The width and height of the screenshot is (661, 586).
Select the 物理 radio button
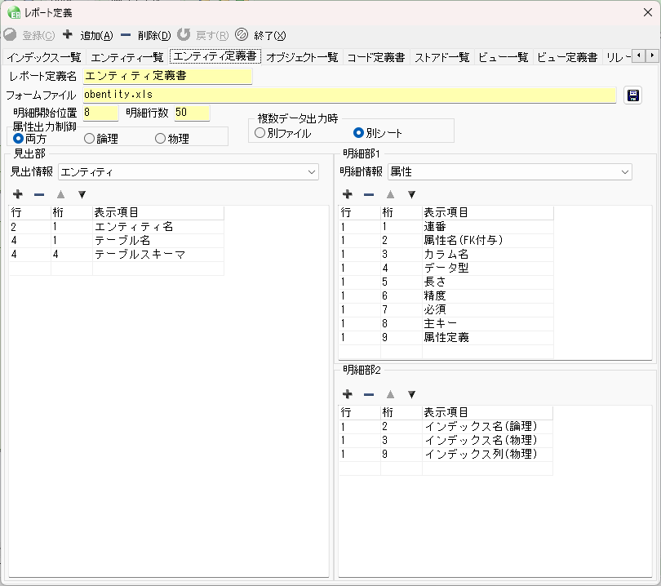click(x=160, y=138)
